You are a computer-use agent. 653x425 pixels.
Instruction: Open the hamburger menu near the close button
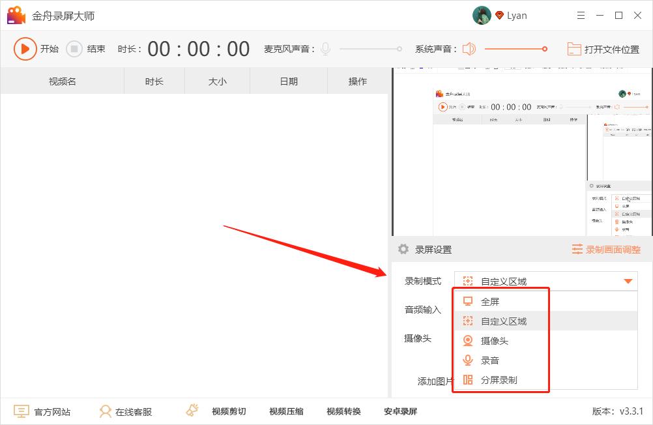tap(581, 15)
